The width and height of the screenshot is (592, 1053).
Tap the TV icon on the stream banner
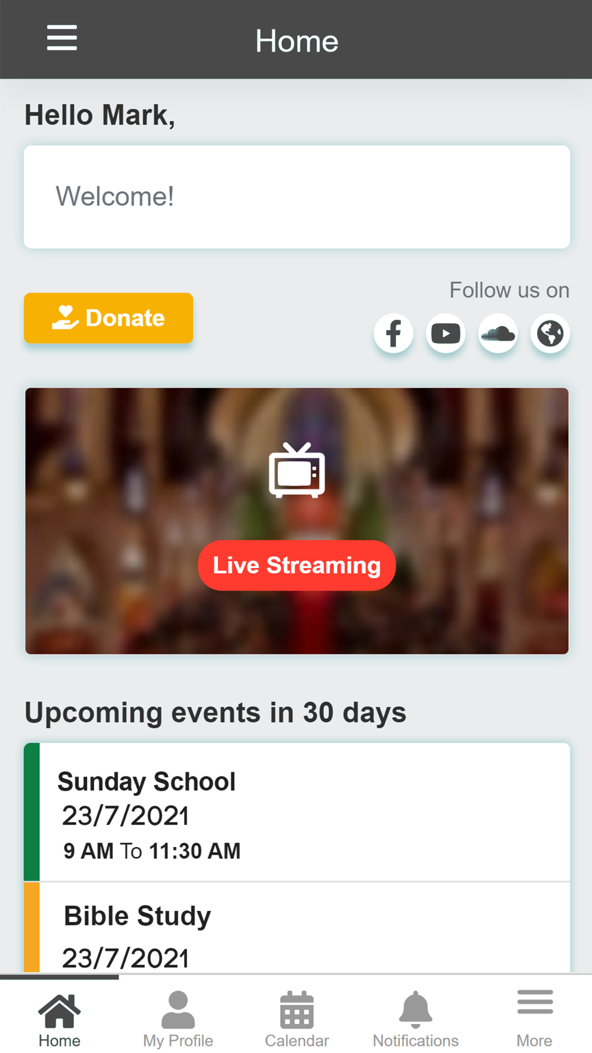[x=297, y=470]
